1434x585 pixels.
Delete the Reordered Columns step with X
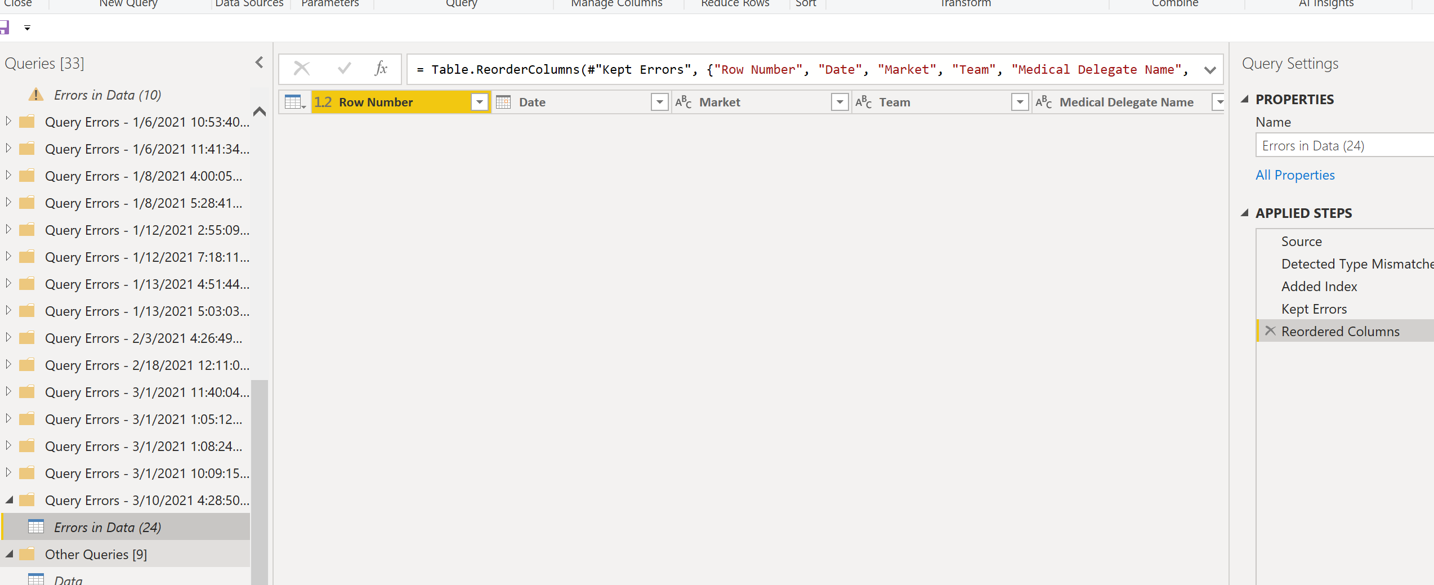tap(1270, 331)
